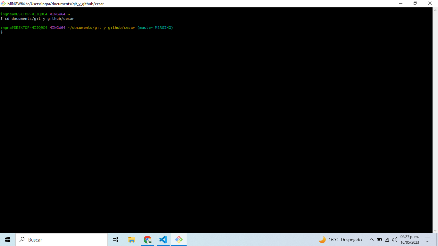Launch File Explorer from the taskbar
The width and height of the screenshot is (438, 246).
pos(131,240)
